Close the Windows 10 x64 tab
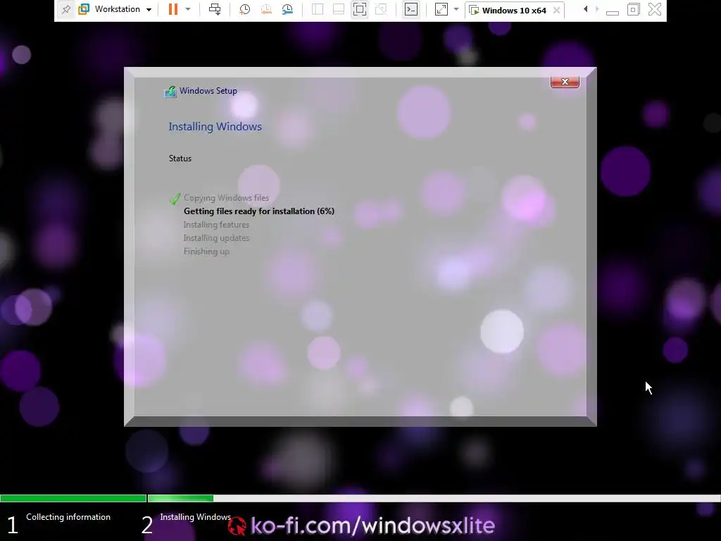The image size is (721, 541). tap(556, 10)
